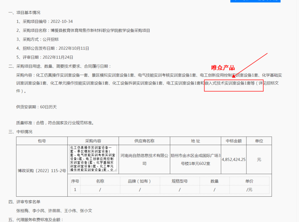This screenshot has height=222, width=299.
Task: Select the 包号 column header
Action: [x=42, y=141]
